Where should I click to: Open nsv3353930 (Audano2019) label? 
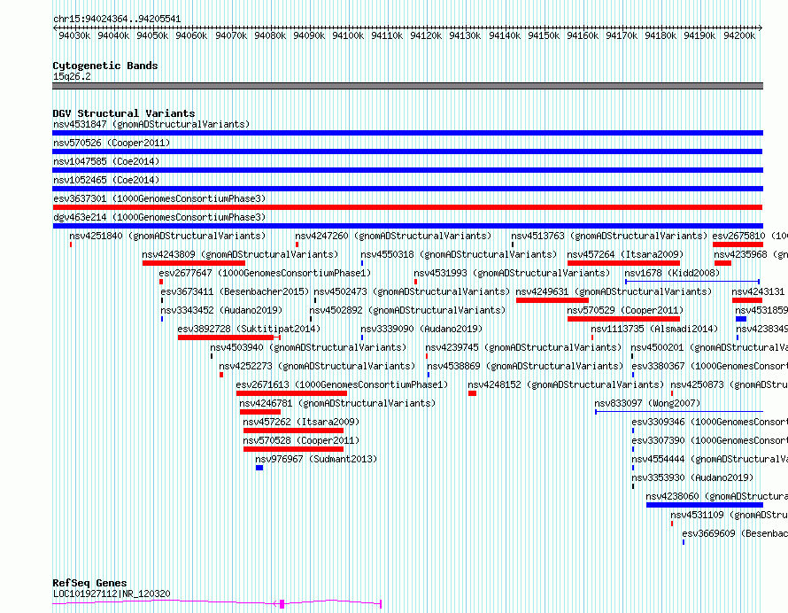point(692,477)
